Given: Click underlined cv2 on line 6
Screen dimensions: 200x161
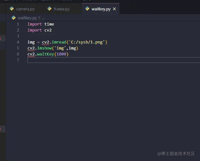Looking at the screenshot, I should (31, 54).
